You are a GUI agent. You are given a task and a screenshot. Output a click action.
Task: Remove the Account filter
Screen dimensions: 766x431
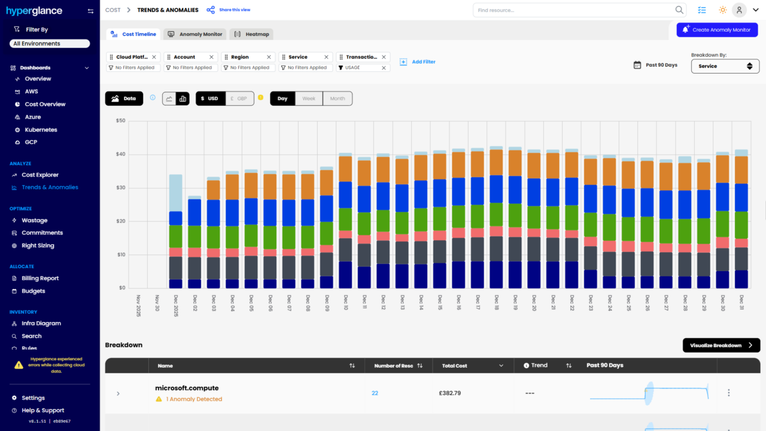point(211,57)
